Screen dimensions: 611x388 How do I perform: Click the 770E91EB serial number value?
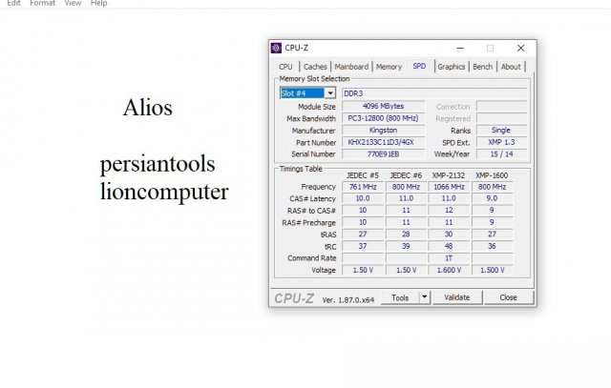(383, 154)
